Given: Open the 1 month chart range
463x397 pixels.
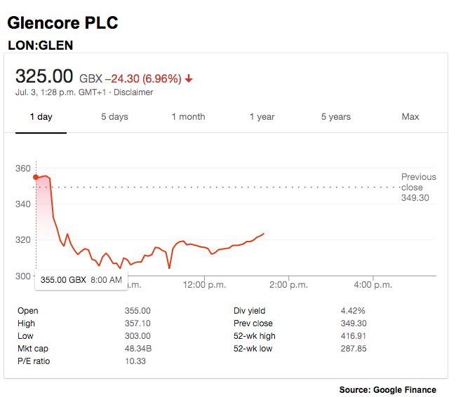Looking at the screenshot, I should (188, 117).
